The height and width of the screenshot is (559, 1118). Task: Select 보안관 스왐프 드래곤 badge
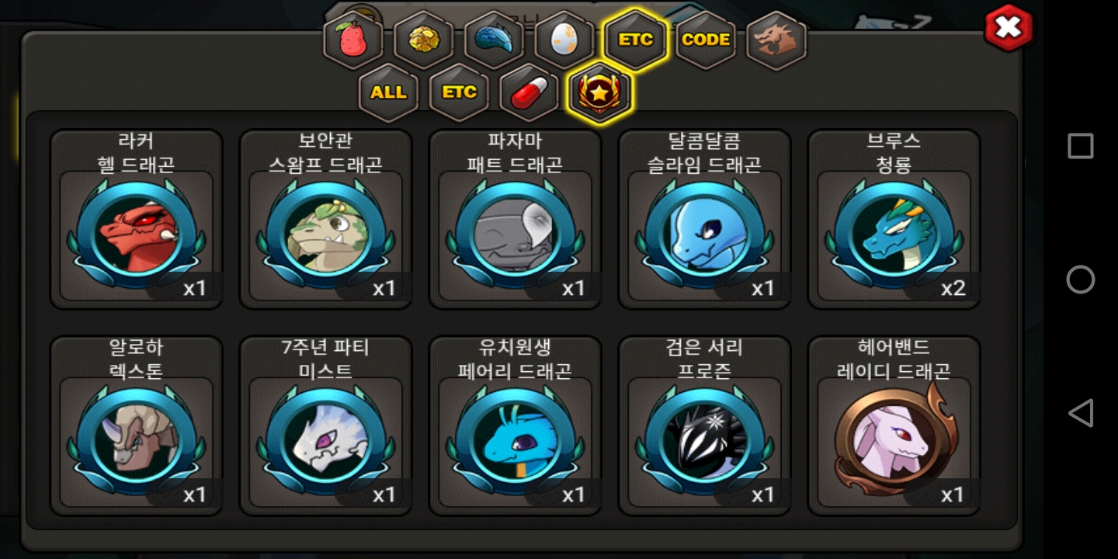tap(326, 219)
